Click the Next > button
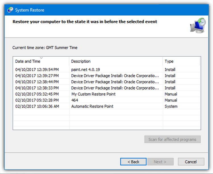 [x=160, y=162]
